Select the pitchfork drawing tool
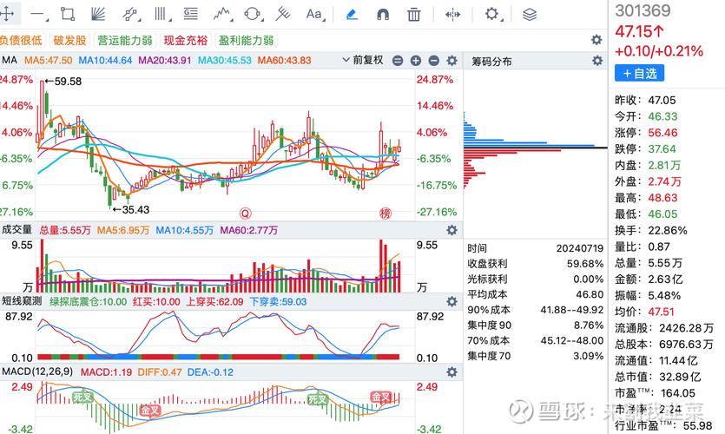Image resolution: width=725 pixels, height=434 pixels. pos(282,14)
